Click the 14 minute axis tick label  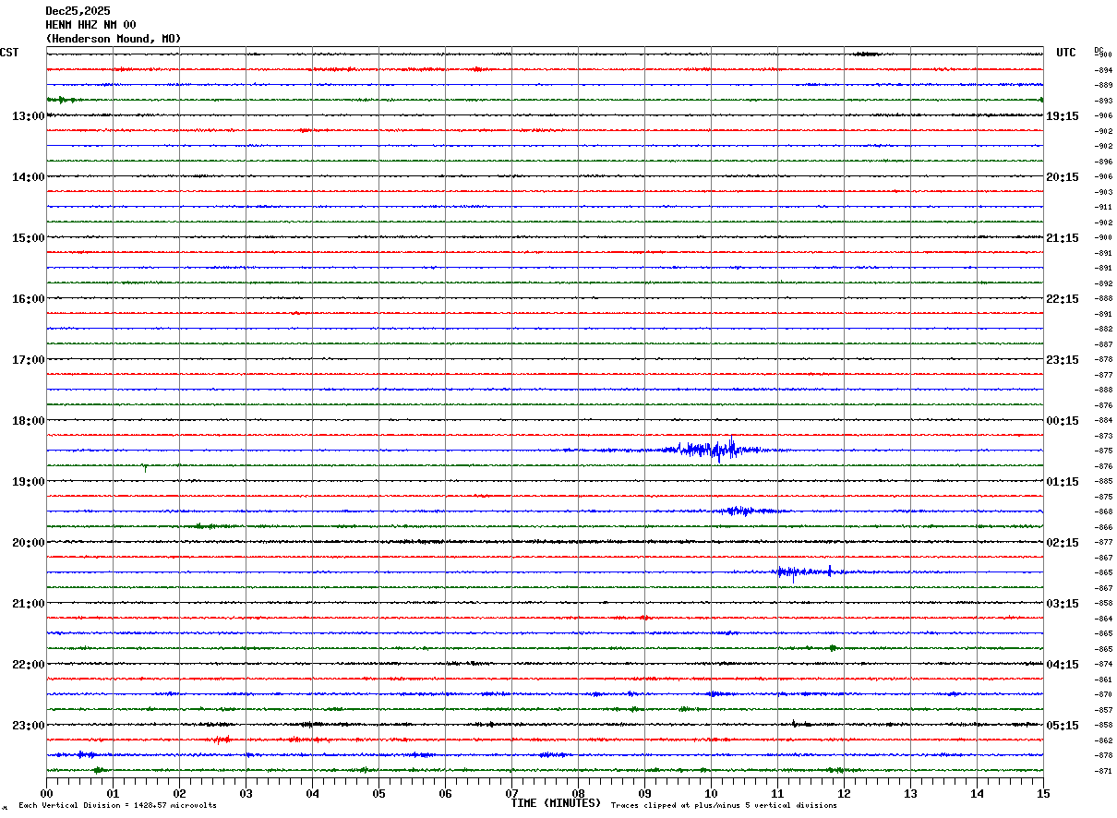click(977, 793)
